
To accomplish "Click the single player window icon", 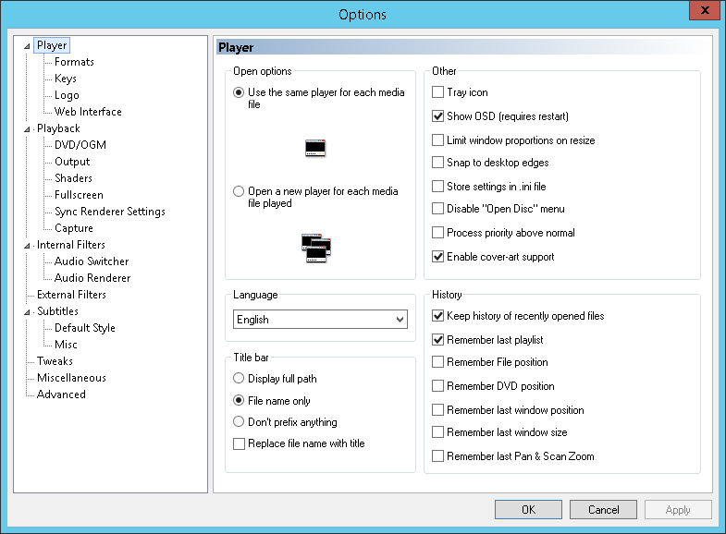I will point(315,148).
